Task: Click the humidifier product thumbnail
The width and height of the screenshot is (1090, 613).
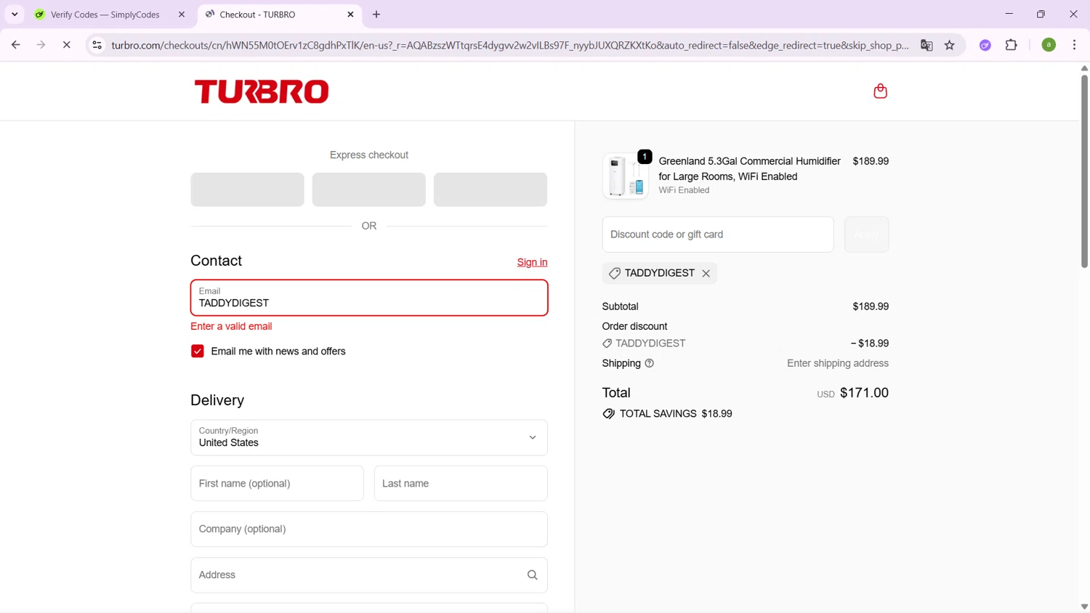Action: pyautogui.click(x=626, y=176)
